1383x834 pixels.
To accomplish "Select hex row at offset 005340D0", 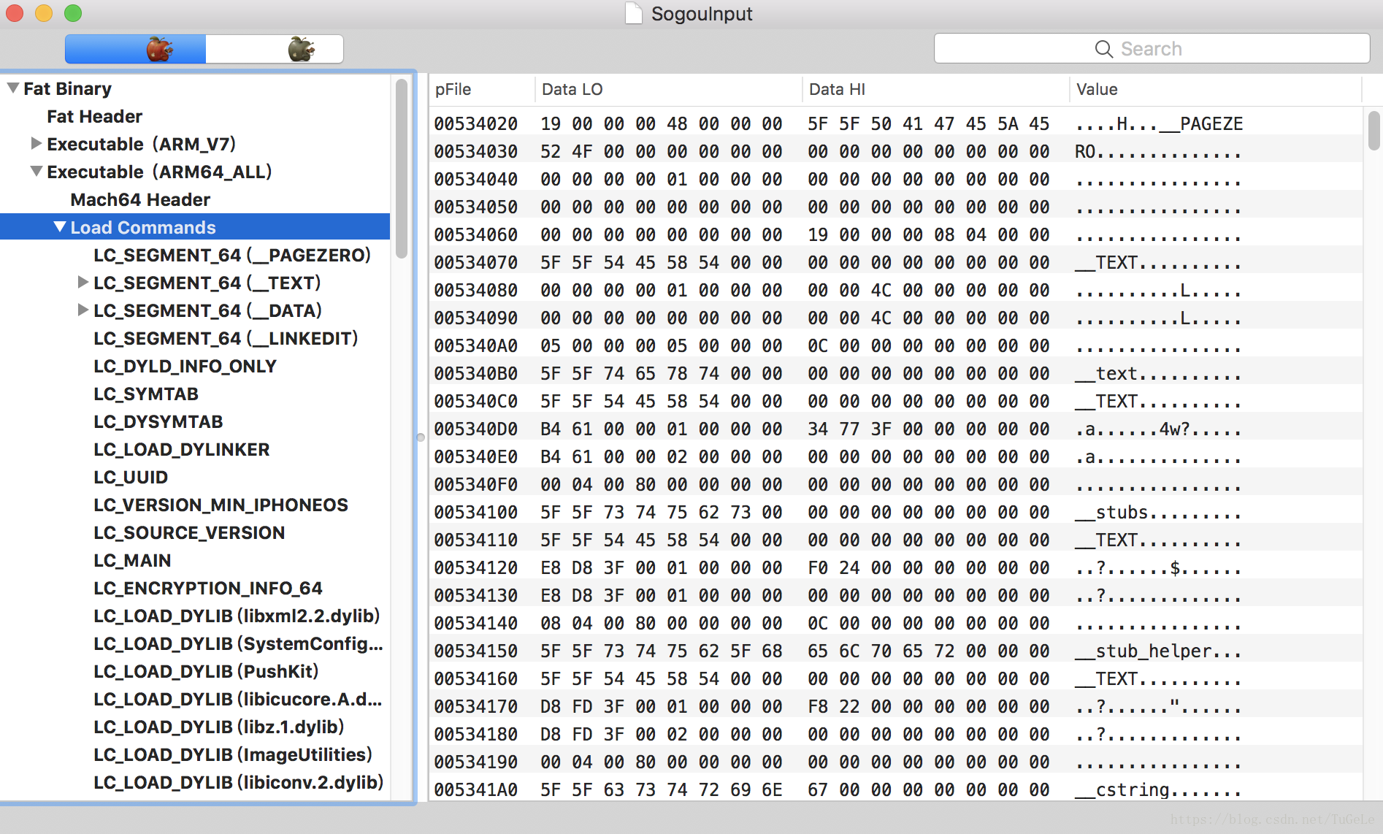I will 895,429.
